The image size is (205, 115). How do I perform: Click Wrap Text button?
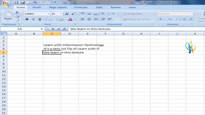132,14
